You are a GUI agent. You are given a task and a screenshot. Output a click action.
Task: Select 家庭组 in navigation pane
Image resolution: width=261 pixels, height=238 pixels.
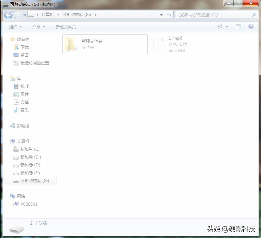tap(23, 126)
